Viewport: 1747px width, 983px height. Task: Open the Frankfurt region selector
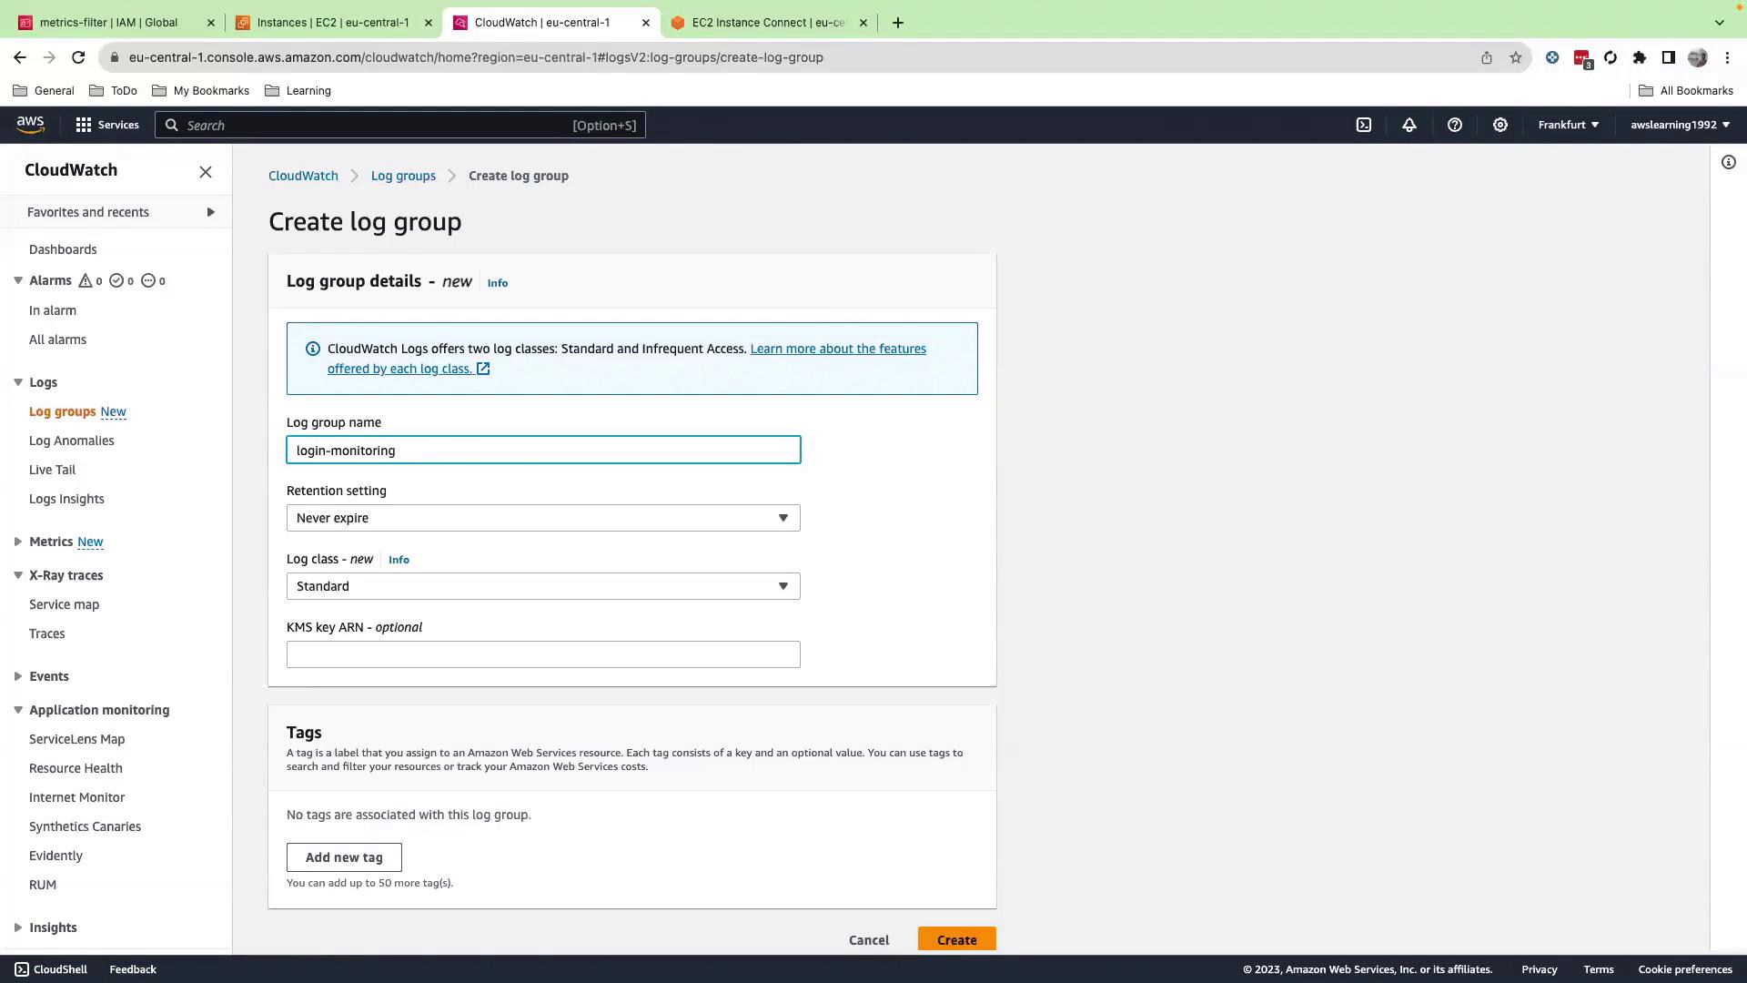(x=1568, y=125)
